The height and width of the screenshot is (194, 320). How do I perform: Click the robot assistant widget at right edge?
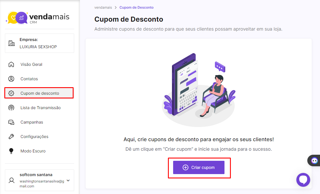coord(314,161)
